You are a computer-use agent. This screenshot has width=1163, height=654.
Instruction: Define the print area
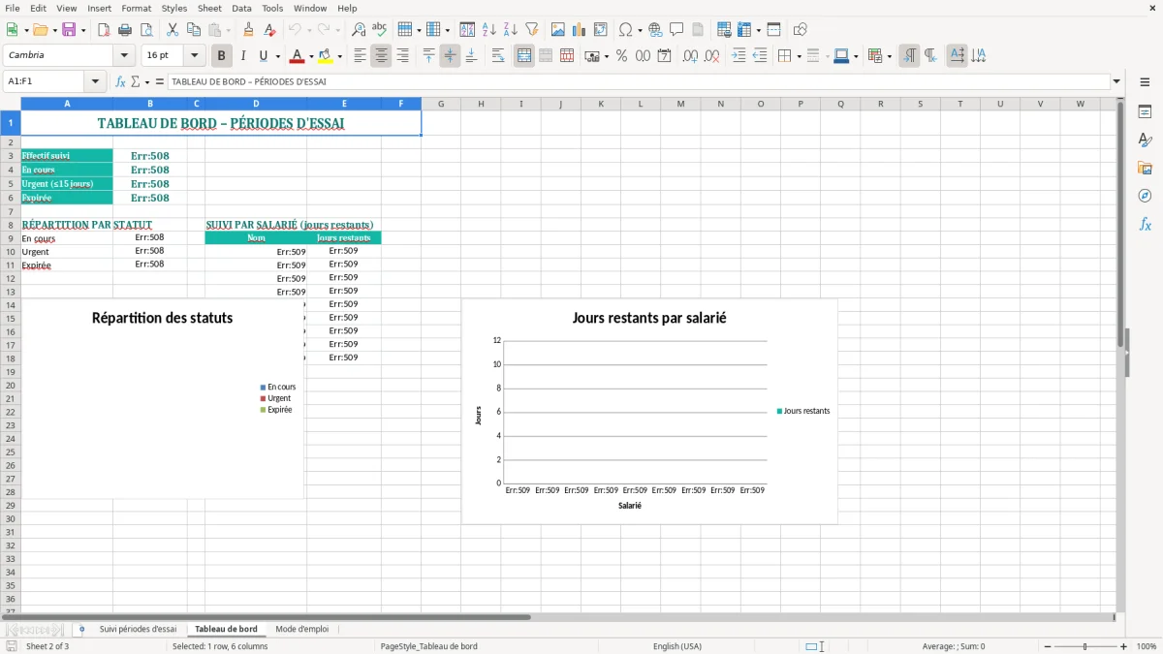[x=724, y=30]
